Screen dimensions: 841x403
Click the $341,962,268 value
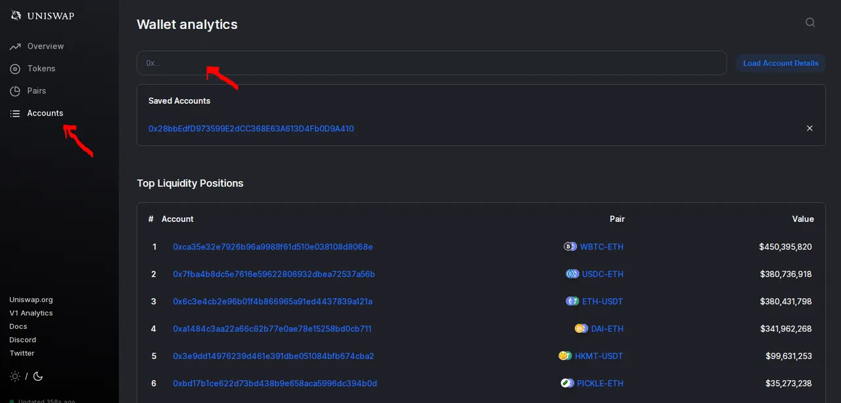[786, 329]
